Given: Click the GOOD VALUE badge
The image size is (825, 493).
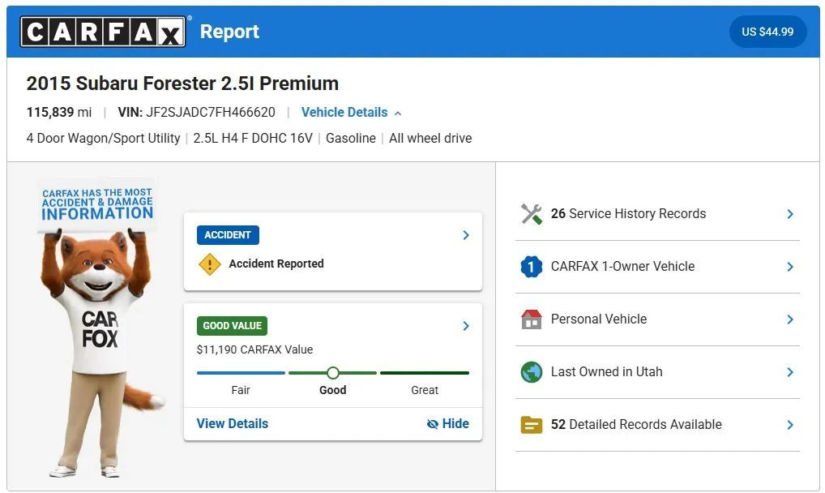Looking at the screenshot, I should tap(232, 325).
